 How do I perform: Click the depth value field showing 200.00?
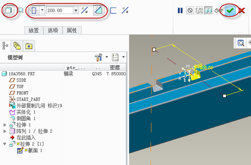pyautogui.click(x=60, y=10)
